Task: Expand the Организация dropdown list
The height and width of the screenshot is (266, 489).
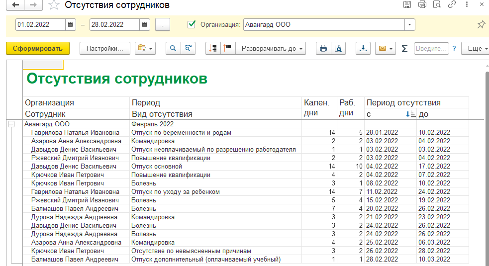Action: point(409,24)
